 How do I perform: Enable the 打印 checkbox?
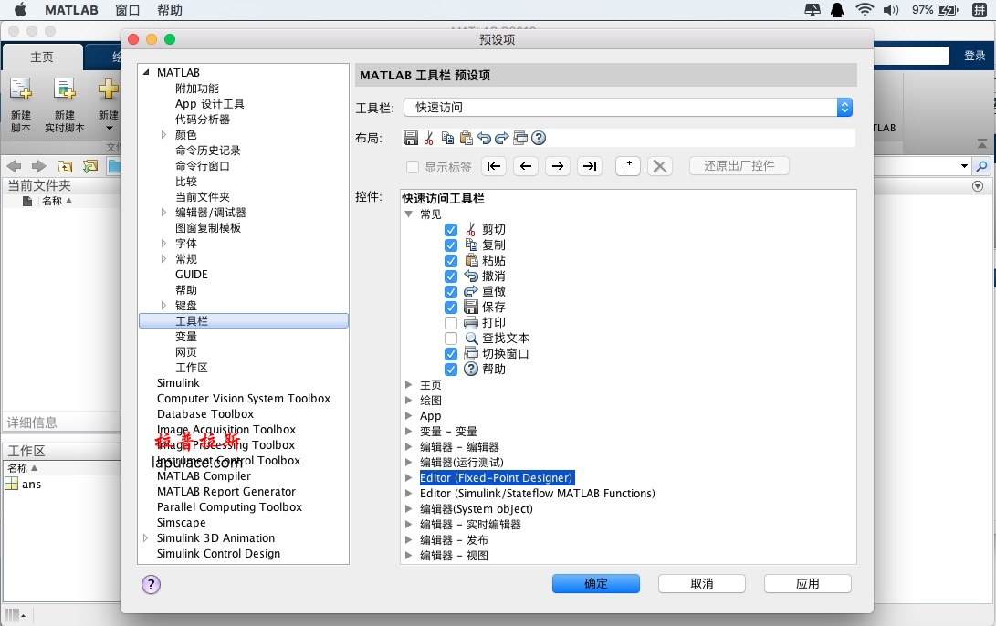click(451, 322)
